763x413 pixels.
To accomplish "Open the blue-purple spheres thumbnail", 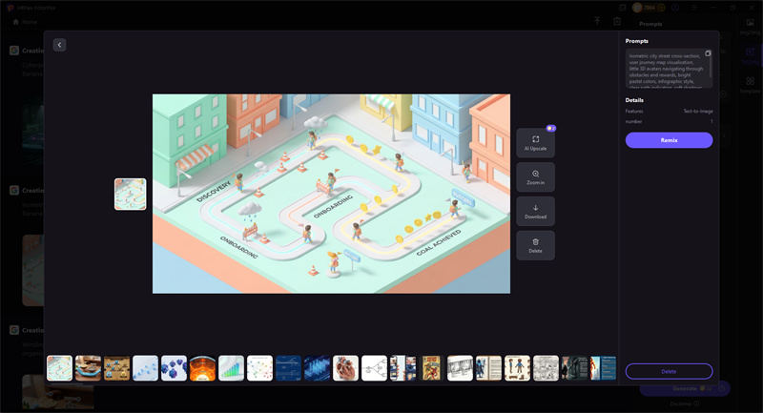I will 174,368.
